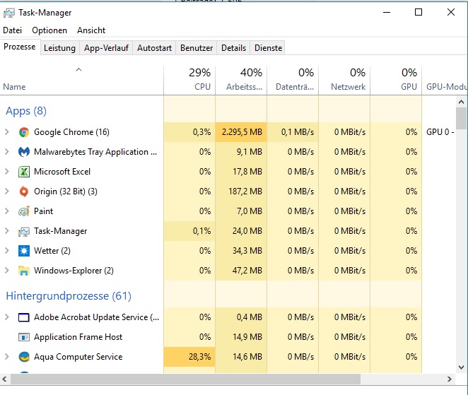
Task: Click the Aqua Computer Service icon
Action: (x=23, y=357)
